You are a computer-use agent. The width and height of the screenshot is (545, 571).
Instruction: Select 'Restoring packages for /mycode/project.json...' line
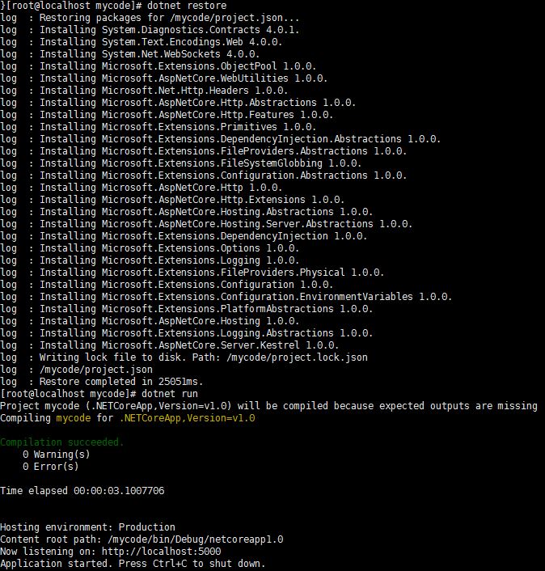(x=169, y=18)
